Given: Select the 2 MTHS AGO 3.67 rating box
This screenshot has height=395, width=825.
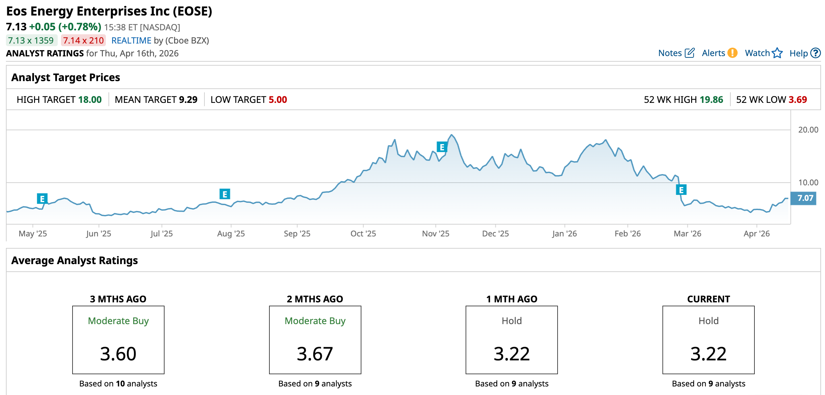Looking at the screenshot, I should [x=315, y=340].
